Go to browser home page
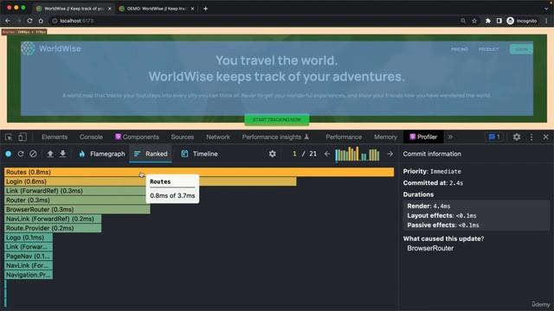 click(x=41, y=21)
